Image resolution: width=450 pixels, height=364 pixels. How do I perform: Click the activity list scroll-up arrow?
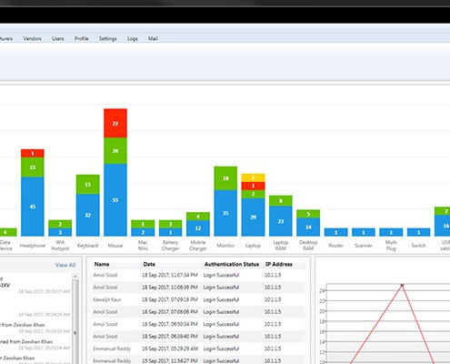coord(75,277)
